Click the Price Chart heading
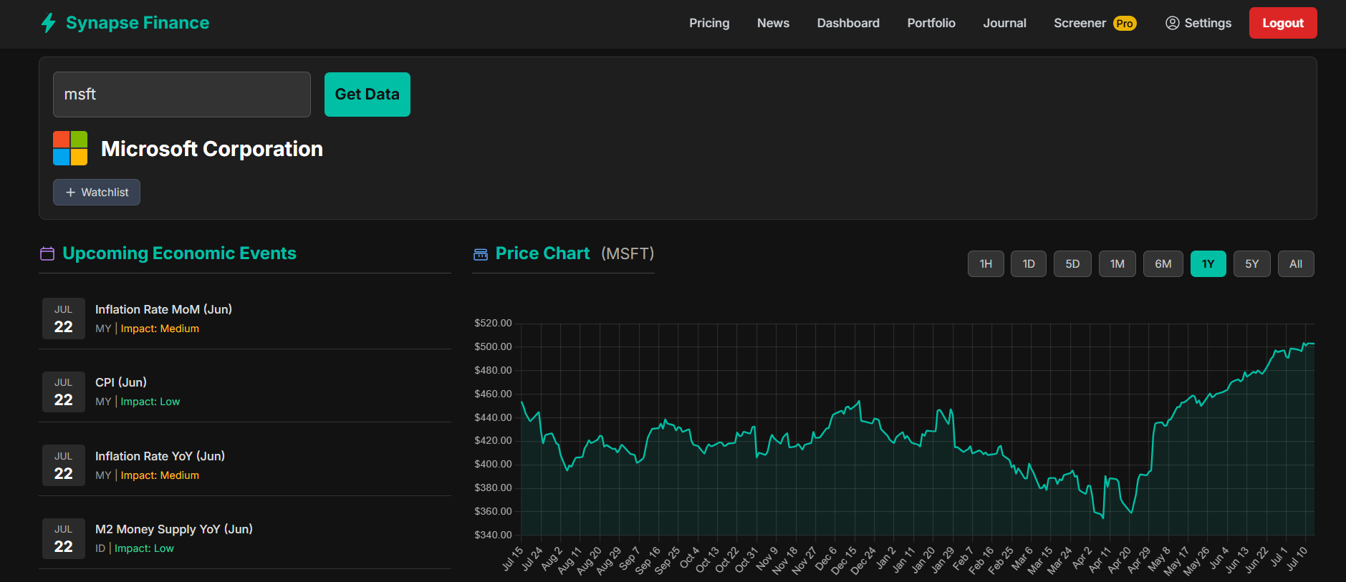 [x=543, y=253]
